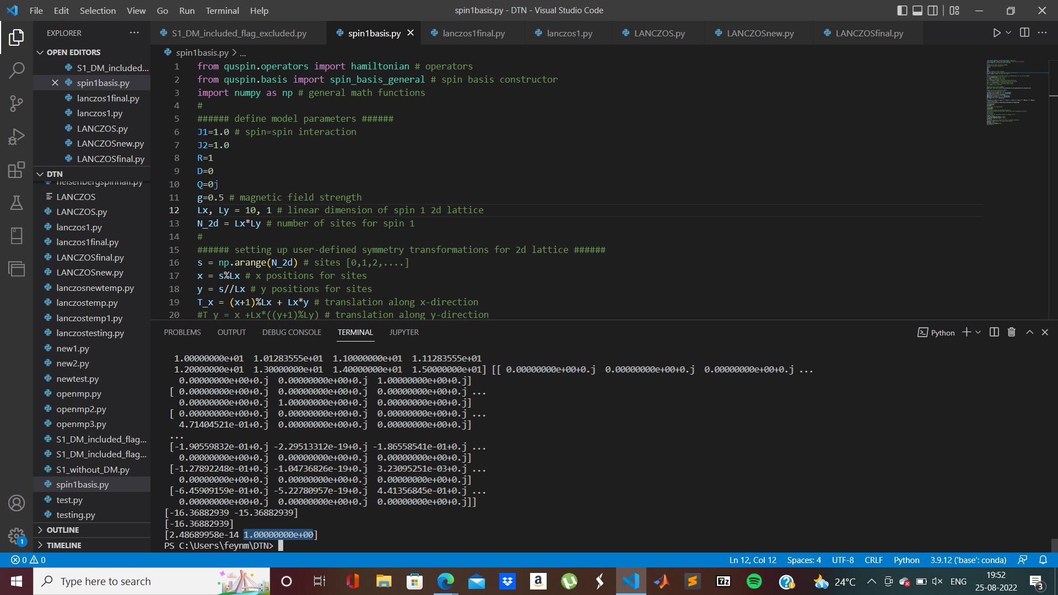Image resolution: width=1058 pixels, height=595 pixels.
Task: Open the Run and Debug view
Action: 17,136
